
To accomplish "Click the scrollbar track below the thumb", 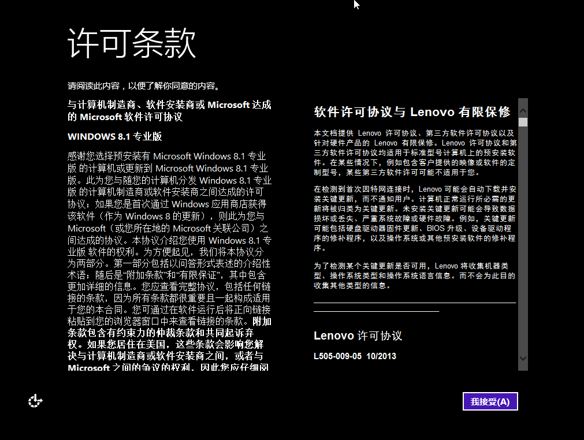I will click(523, 240).
